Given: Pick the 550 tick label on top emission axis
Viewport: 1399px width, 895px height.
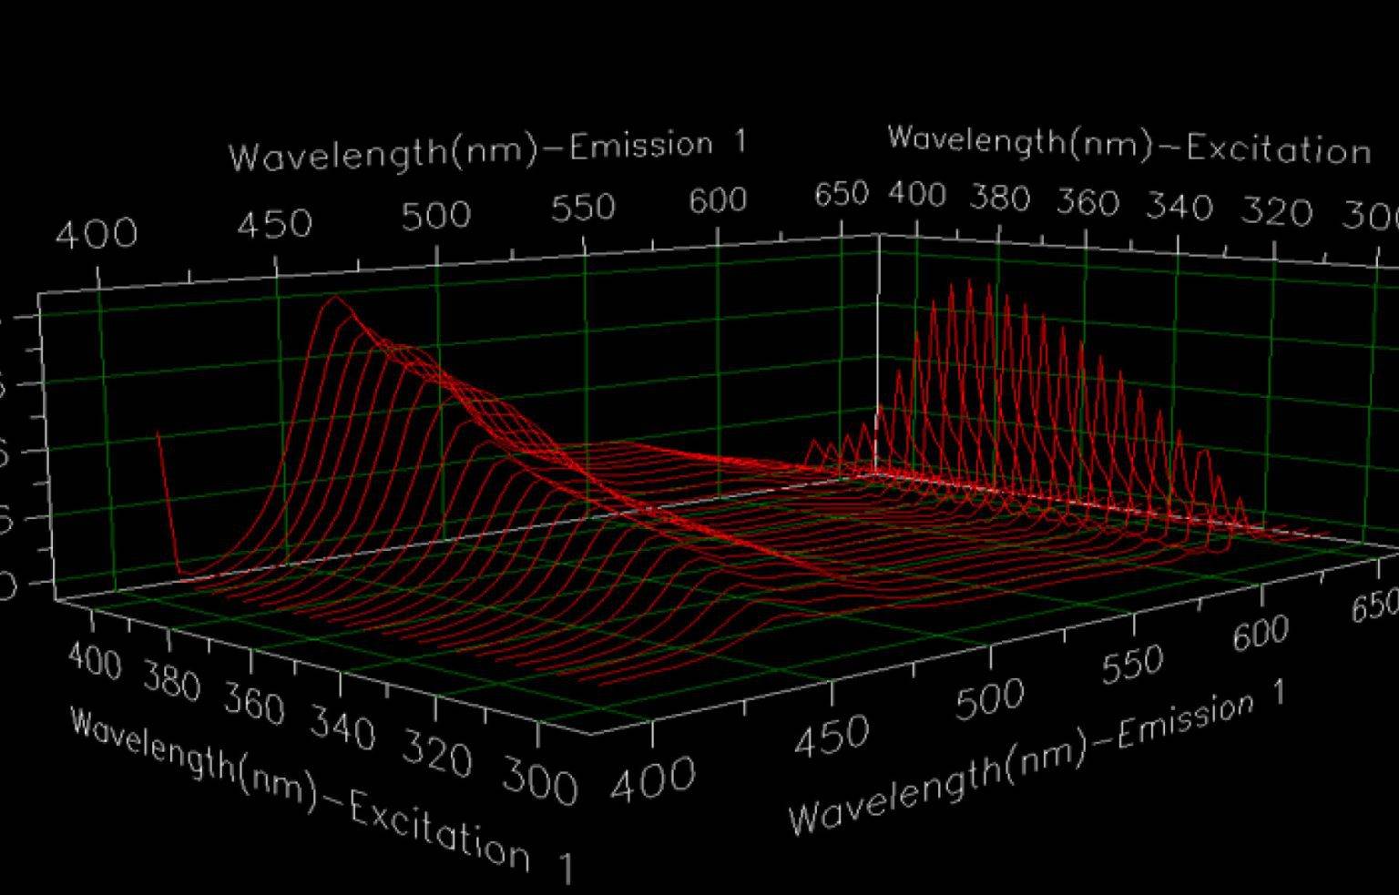Looking at the screenshot, I should coord(583,208).
